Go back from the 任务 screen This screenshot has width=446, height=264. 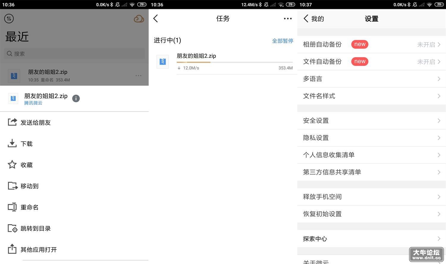coord(156,18)
